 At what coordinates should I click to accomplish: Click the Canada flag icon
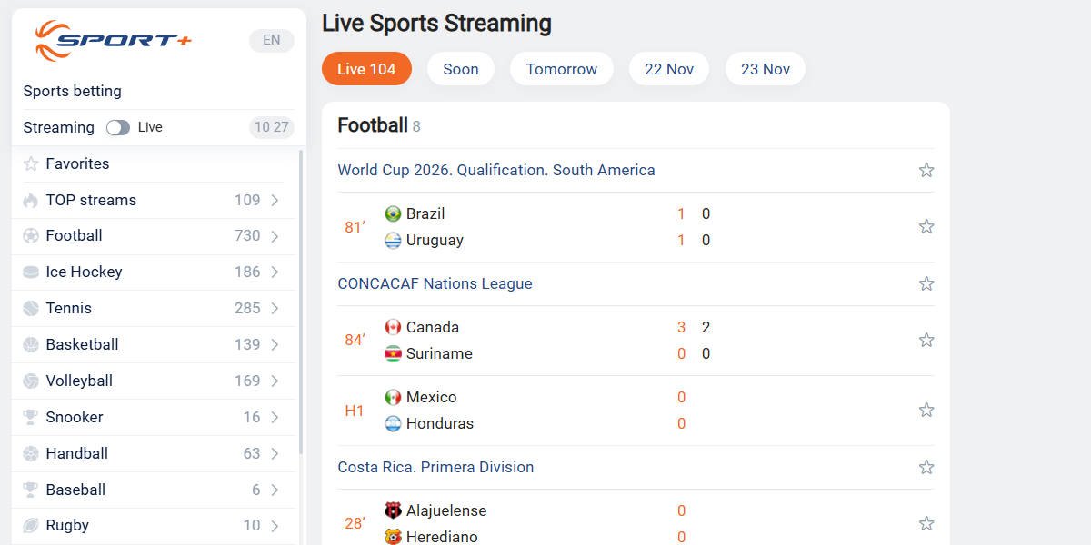coord(393,328)
